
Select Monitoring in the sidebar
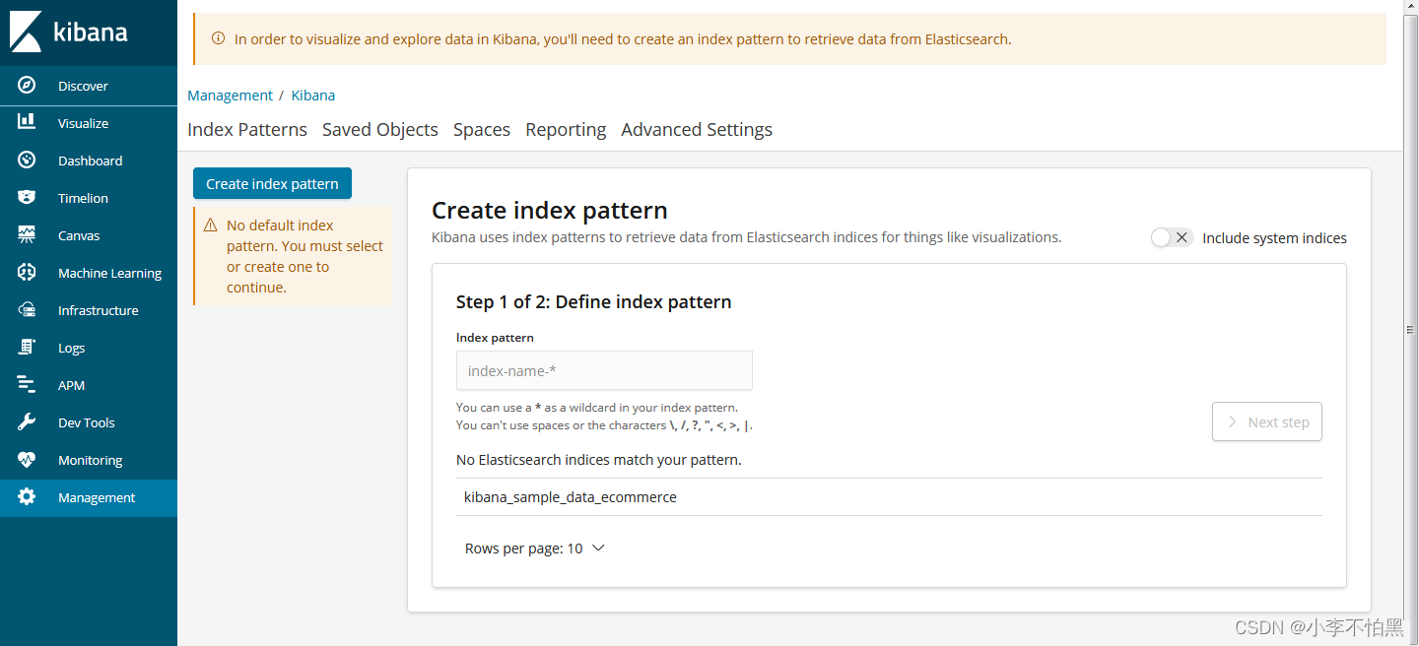pyautogui.click(x=89, y=460)
